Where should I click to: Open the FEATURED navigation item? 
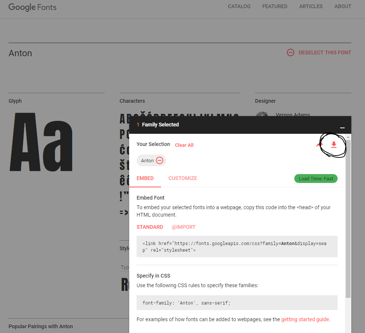275,7
